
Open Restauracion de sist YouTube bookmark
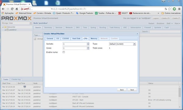pos(140,13)
